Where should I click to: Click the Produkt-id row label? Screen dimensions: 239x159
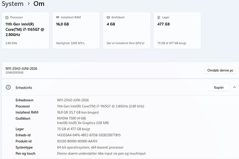(23, 141)
